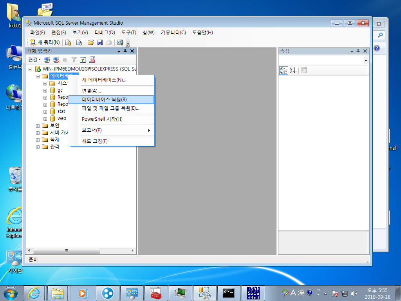Switch to the command prompt taskbar icon
The width and height of the screenshot is (401, 301).
point(229,293)
